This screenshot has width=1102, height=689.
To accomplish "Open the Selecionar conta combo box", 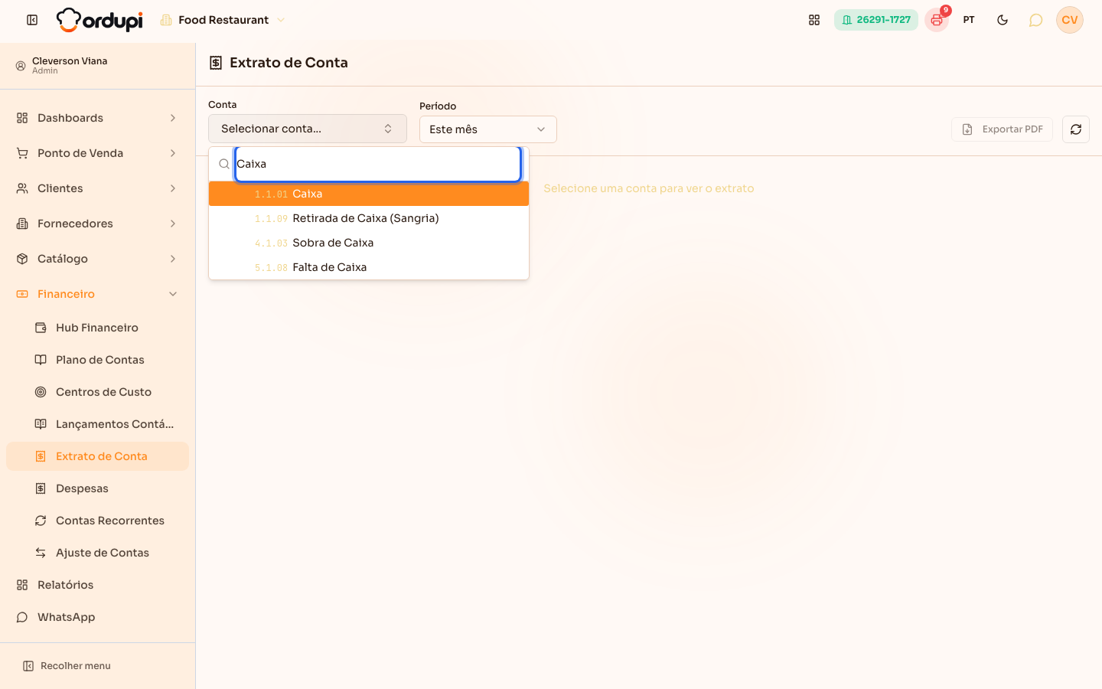I will tap(308, 129).
